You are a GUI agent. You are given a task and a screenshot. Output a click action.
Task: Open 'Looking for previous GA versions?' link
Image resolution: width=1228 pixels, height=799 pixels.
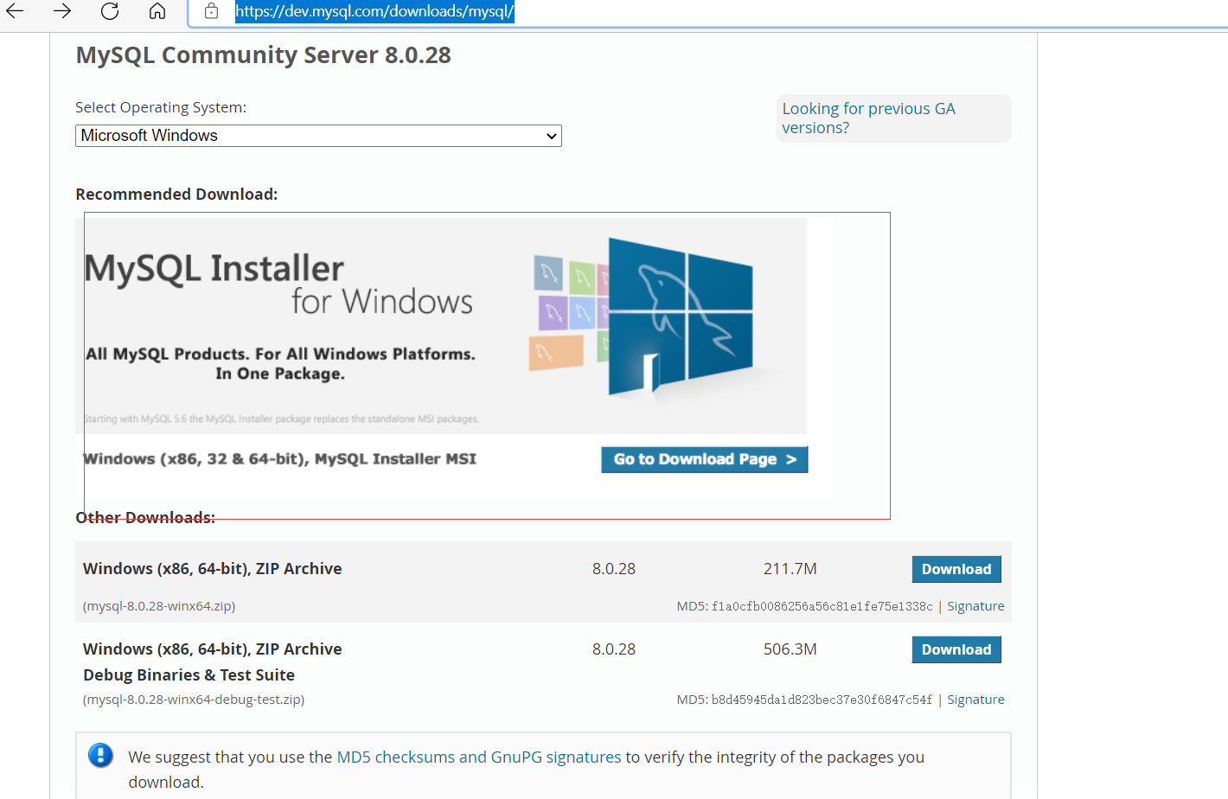pyautogui.click(x=868, y=118)
